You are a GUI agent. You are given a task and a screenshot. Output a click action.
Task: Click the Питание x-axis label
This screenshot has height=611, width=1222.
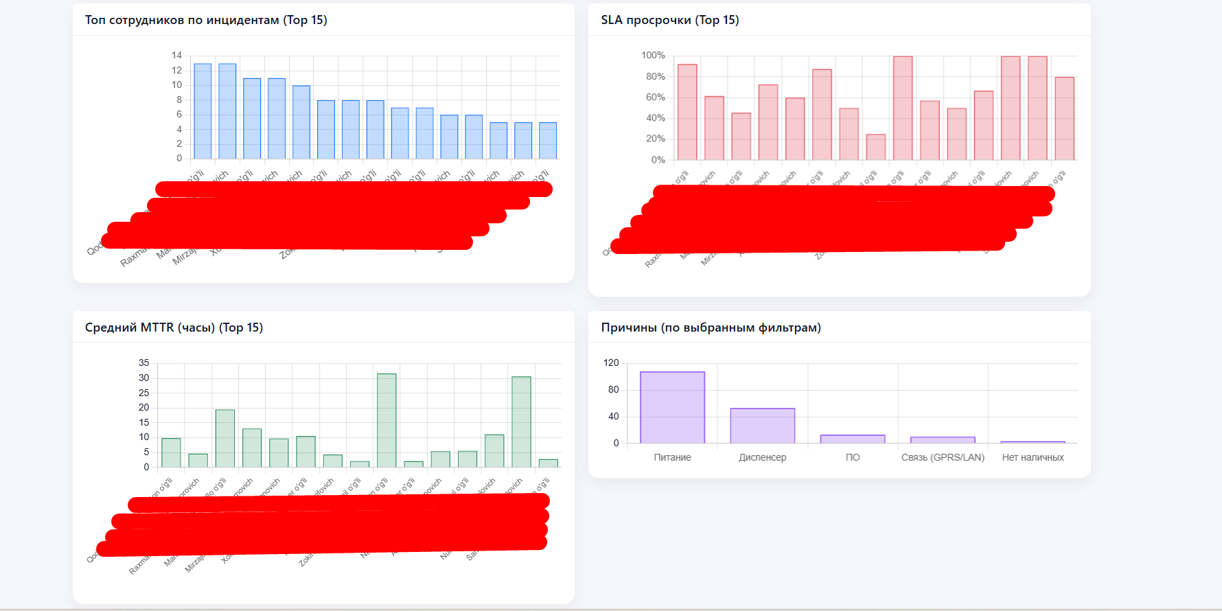[672, 457]
